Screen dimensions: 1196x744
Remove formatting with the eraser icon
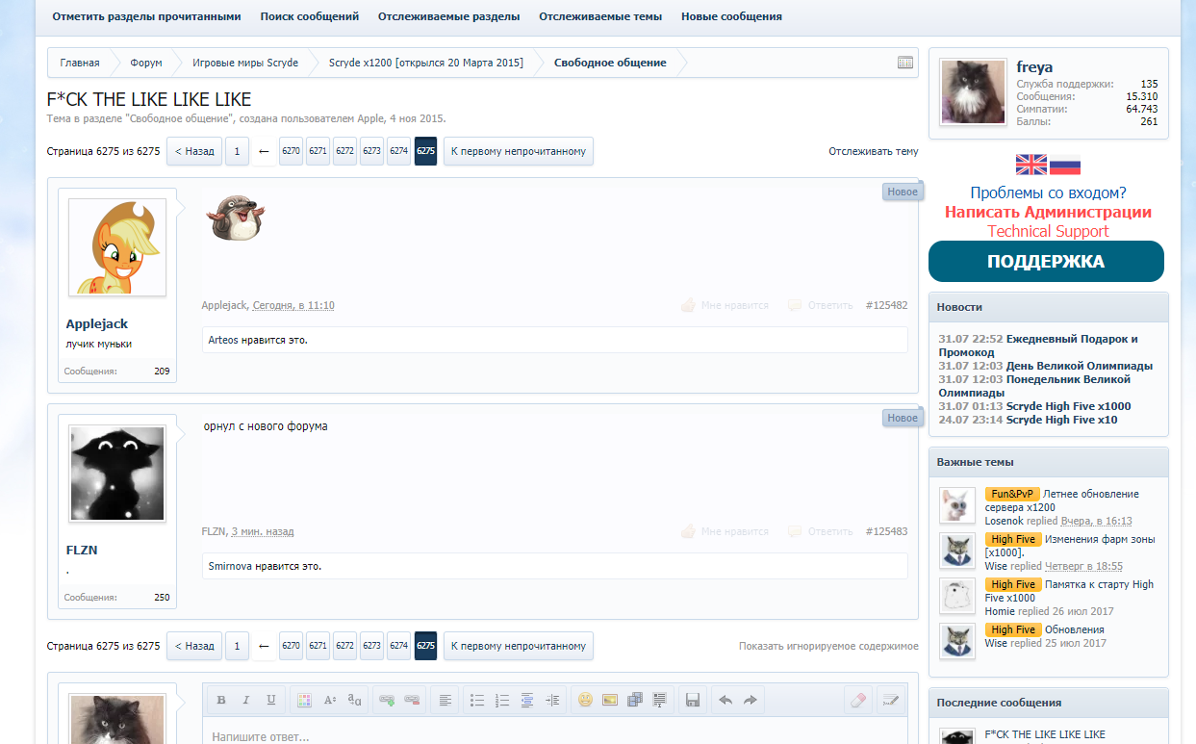[x=860, y=700]
